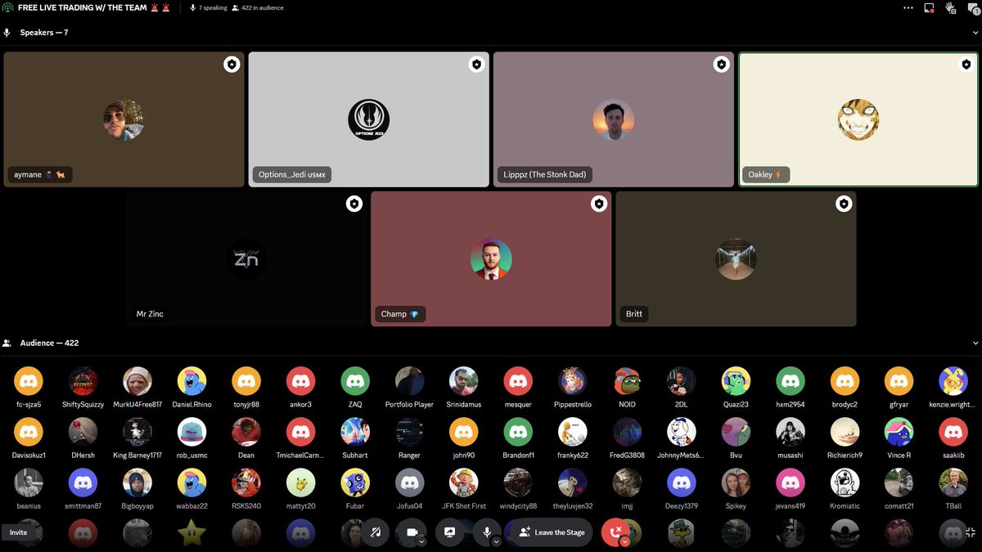Select Oakley's speaker tile avatar
Image resolution: width=982 pixels, height=552 pixels.
(858, 119)
